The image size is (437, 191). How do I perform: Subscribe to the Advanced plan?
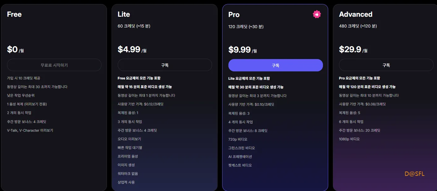(386, 65)
